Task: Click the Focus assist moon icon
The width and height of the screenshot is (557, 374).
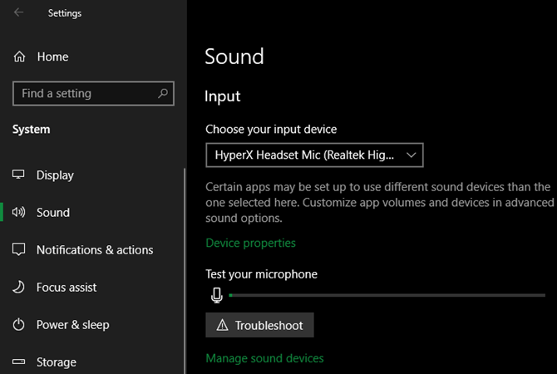Action: (x=19, y=288)
